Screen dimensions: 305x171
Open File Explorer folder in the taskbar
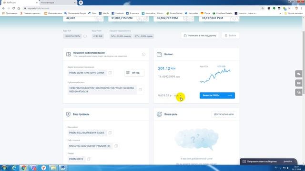(53, 168)
